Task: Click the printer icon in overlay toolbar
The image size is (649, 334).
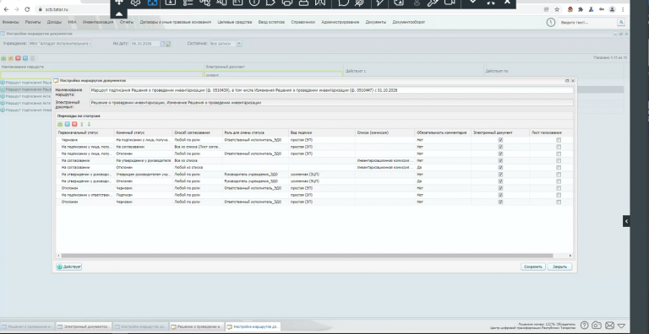Action: (x=286, y=3)
